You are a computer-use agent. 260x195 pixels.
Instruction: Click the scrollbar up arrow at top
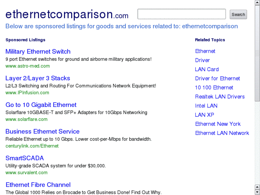(257, 3)
